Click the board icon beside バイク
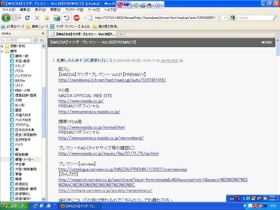This screenshot has height=210, width=280. tap(12, 145)
